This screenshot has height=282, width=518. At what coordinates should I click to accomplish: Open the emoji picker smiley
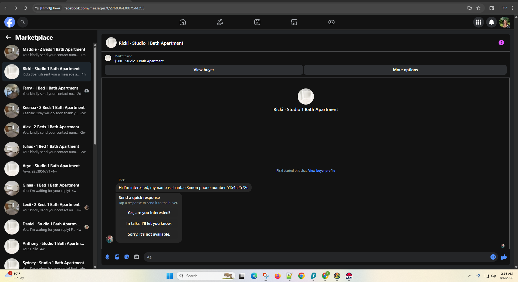[493, 257]
